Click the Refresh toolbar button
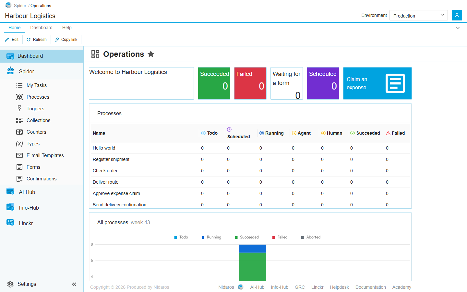 pyautogui.click(x=37, y=40)
